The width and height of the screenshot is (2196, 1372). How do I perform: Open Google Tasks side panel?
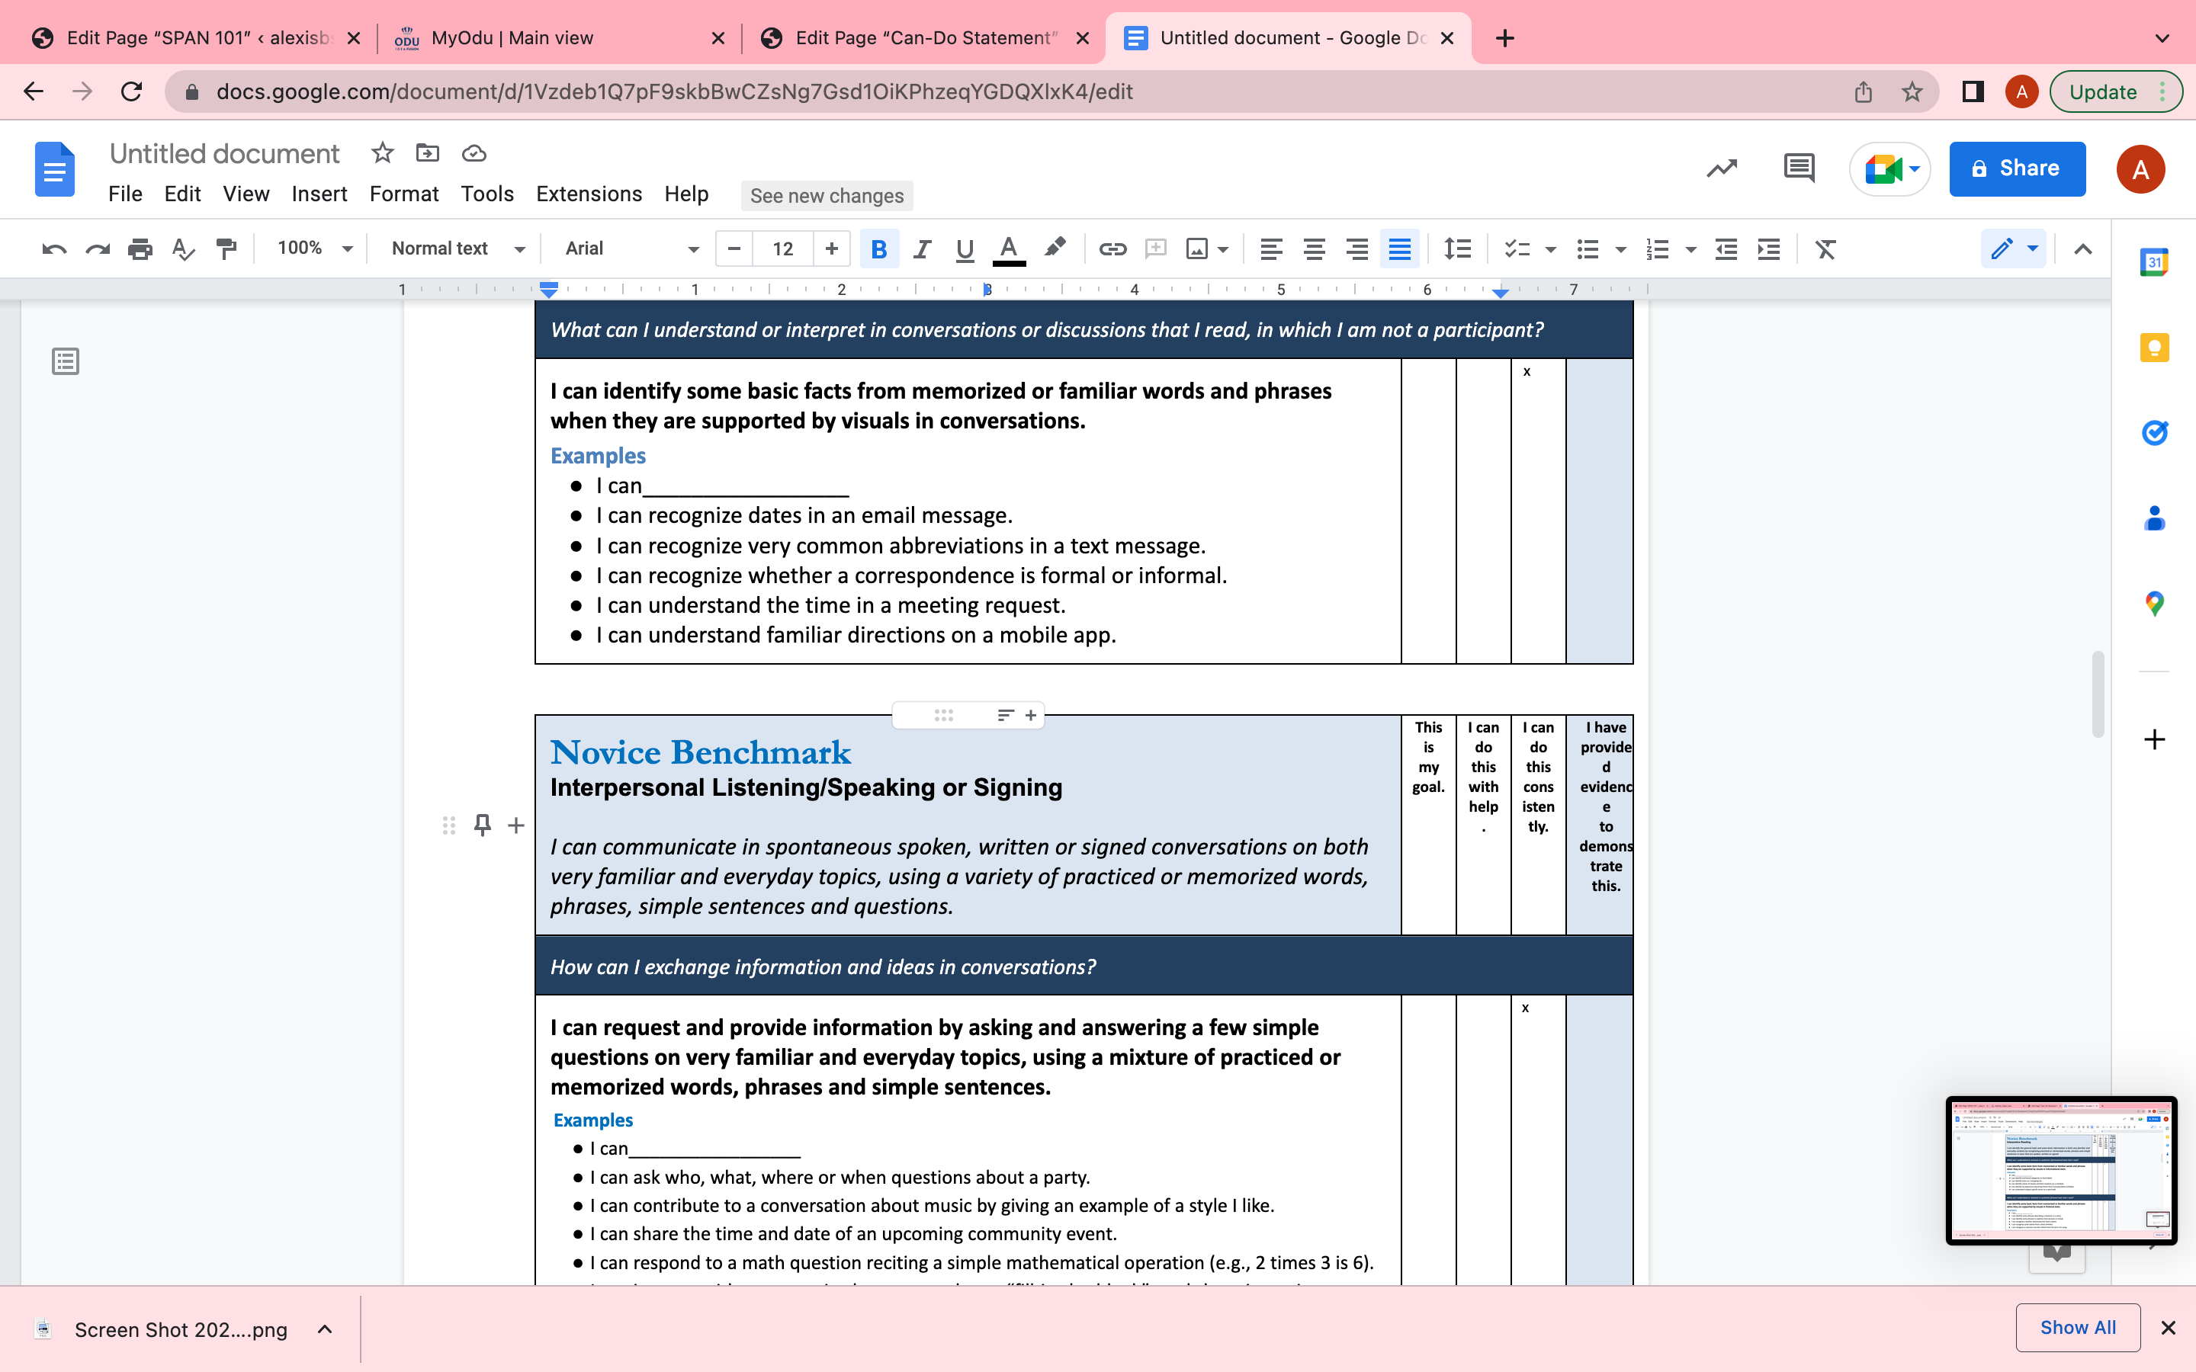coord(2154,433)
